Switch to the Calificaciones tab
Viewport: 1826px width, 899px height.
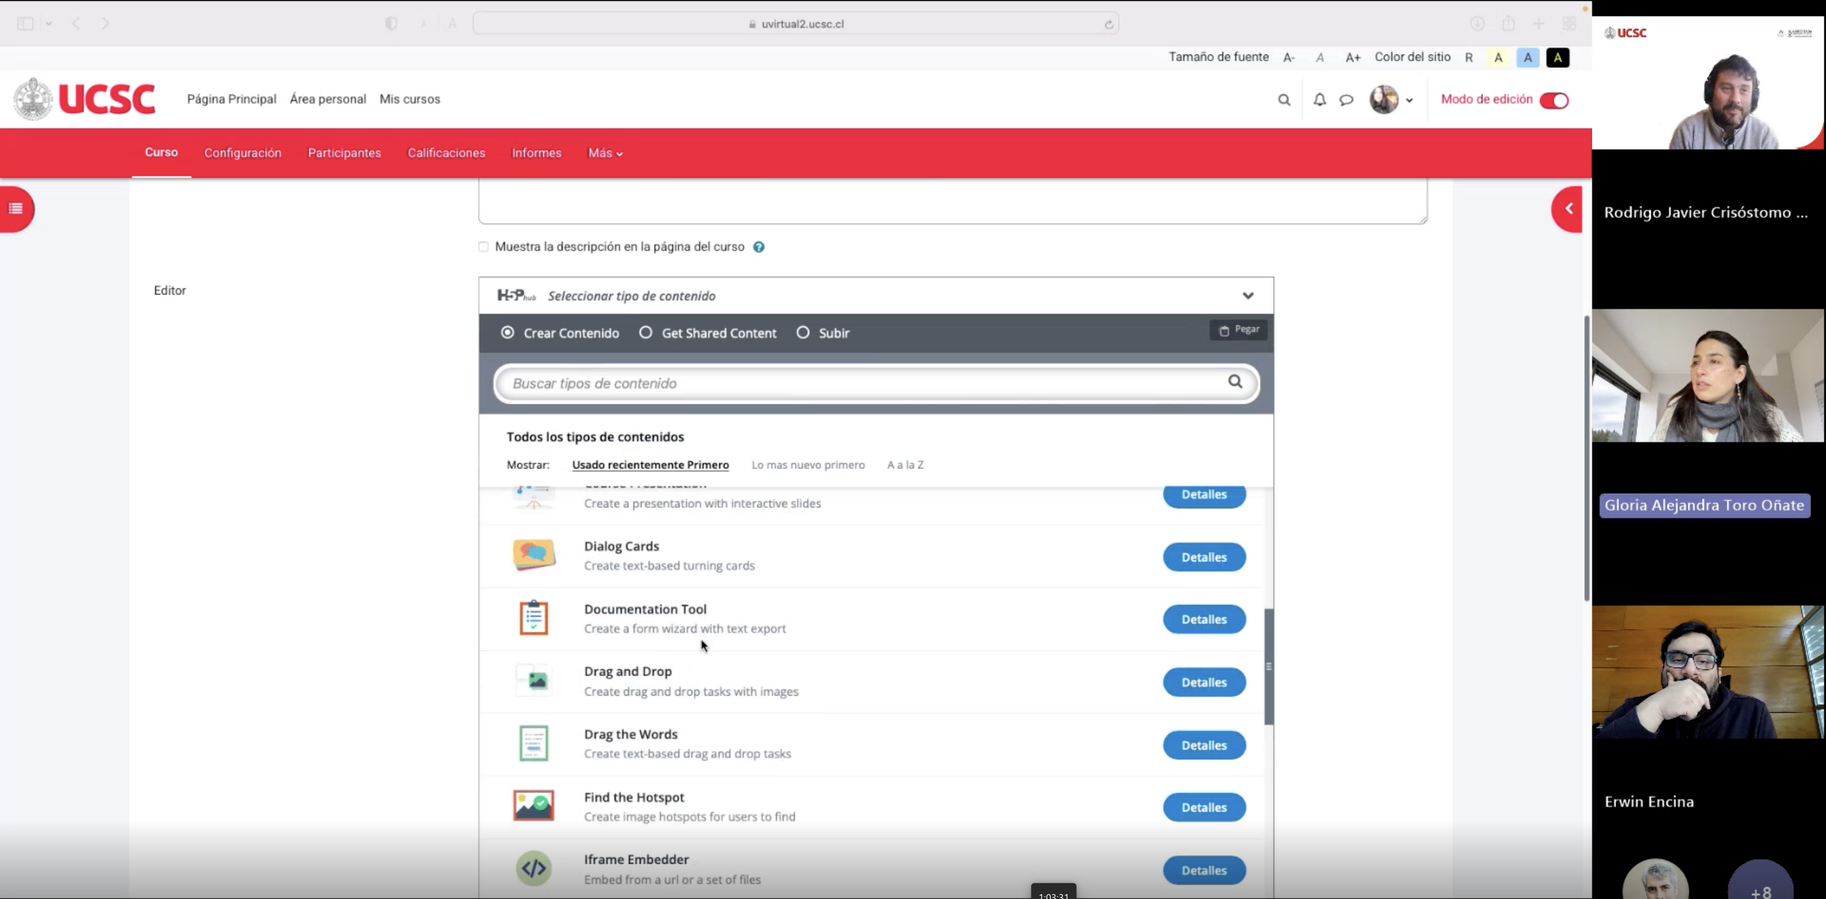click(x=446, y=153)
